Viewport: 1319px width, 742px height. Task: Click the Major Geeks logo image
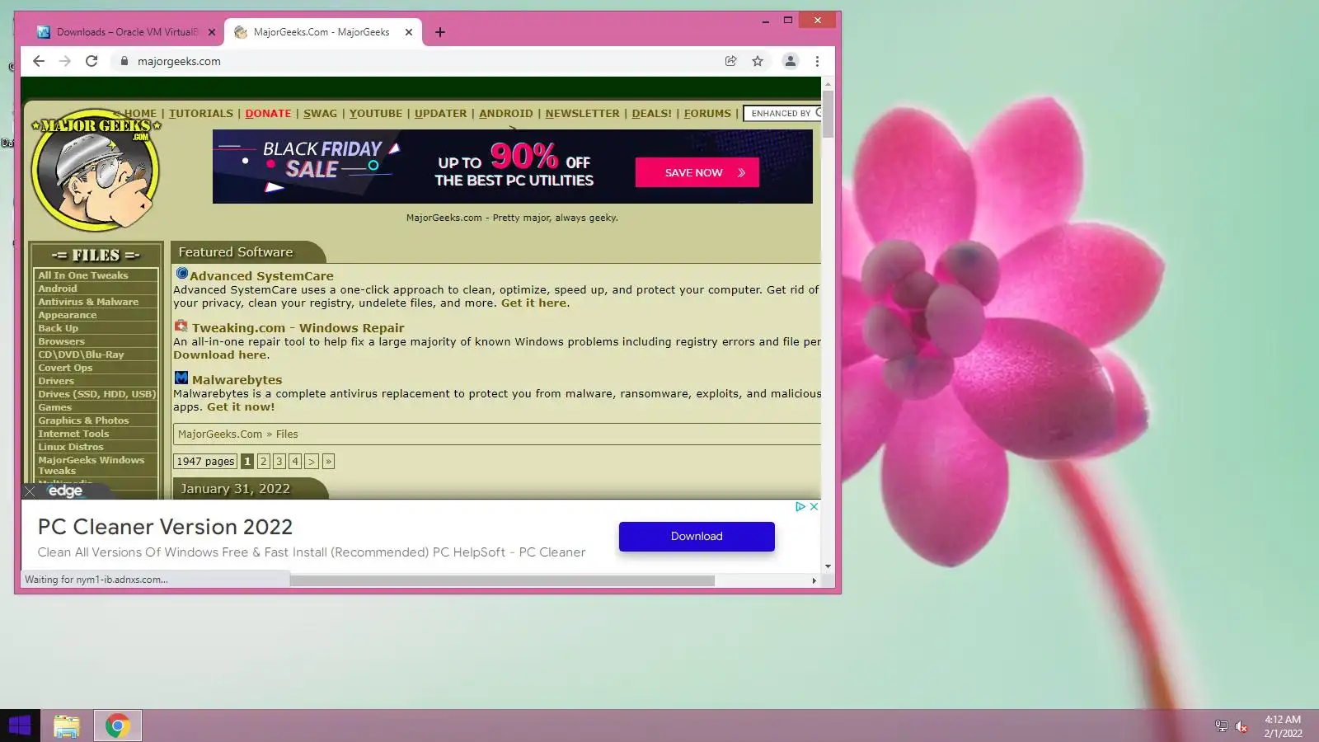click(96, 171)
